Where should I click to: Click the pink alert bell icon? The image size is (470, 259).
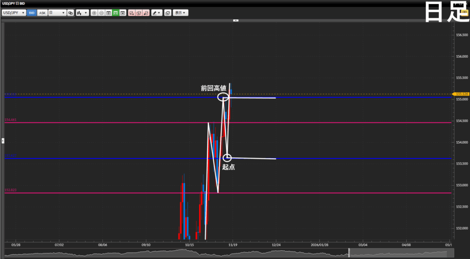(145, 13)
